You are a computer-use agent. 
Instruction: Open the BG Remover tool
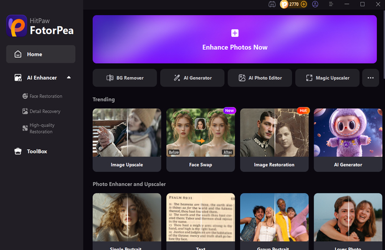click(x=125, y=78)
